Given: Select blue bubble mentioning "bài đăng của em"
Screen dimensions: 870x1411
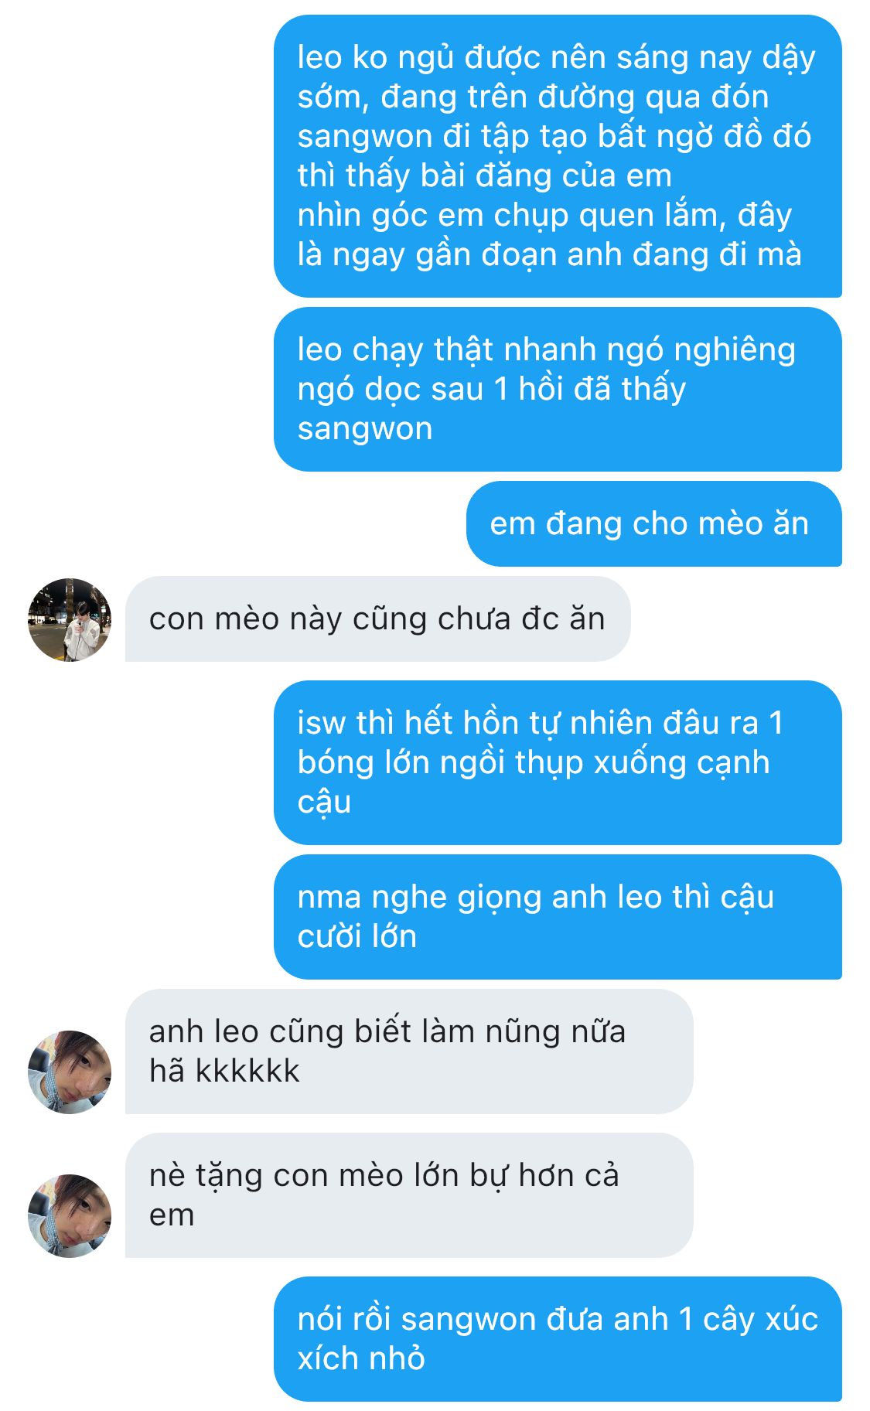Looking at the screenshot, I should (x=558, y=156).
